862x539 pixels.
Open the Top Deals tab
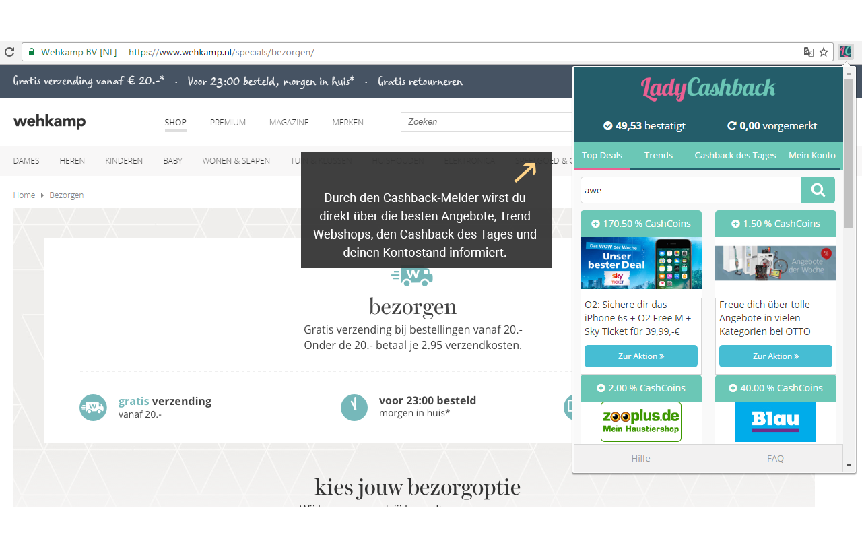(602, 155)
